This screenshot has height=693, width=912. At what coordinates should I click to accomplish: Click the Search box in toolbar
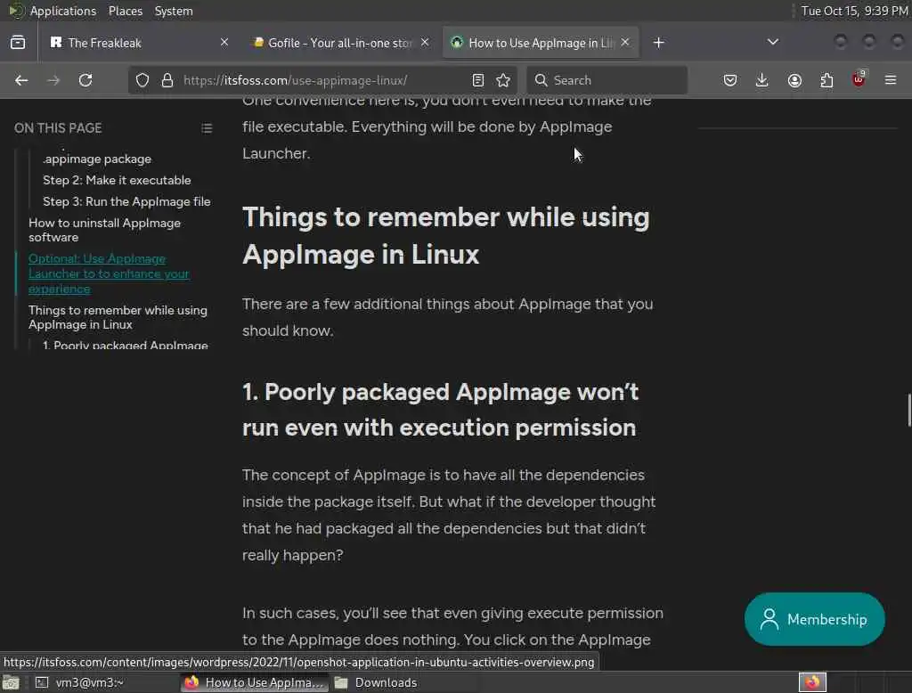pos(607,80)
